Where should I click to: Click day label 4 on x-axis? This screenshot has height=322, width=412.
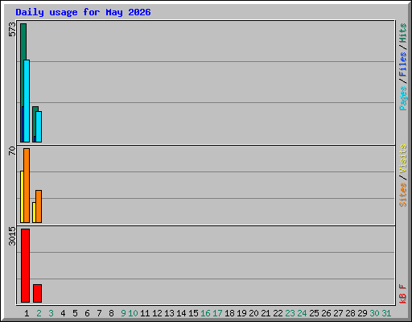click(x=63, y=313)
